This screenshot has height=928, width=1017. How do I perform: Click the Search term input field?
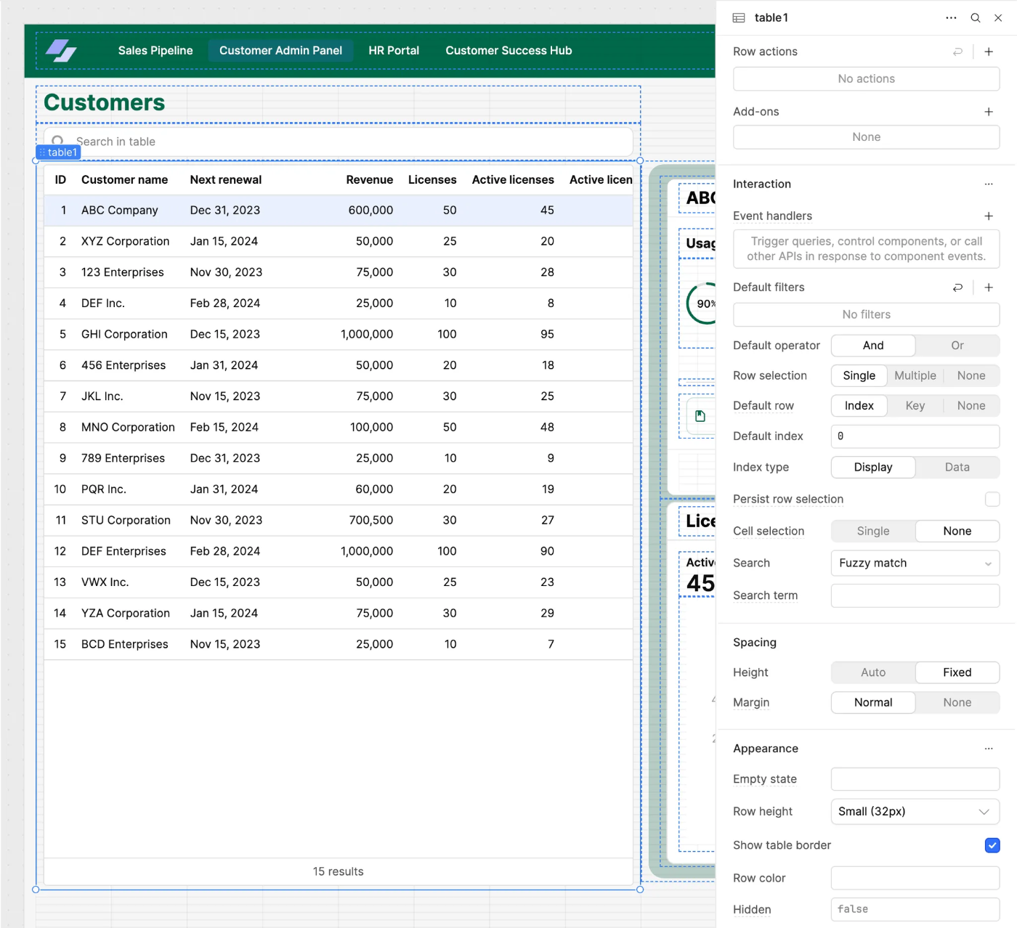pyautogui.click(x=915, y=596)
